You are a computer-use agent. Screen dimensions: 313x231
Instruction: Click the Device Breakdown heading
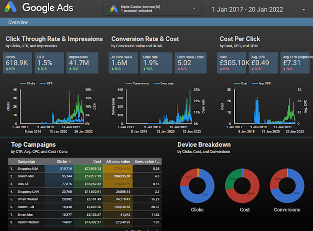point(204,144)
